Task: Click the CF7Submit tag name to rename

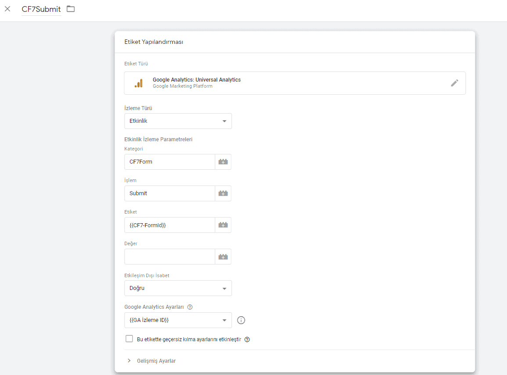Action: click(x=41, y=9)
